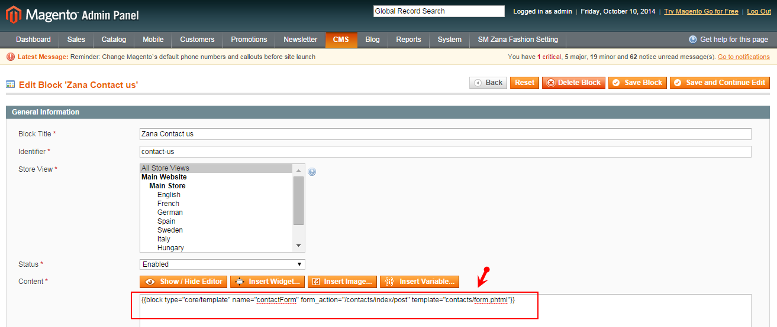Click the help question-mark icon in the header
The height and width of the screenshot is (327, 777).
[x=693, y=40]
